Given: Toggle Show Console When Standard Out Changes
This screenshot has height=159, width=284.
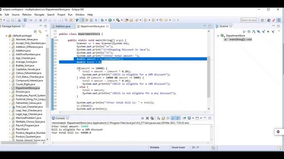Looking at the screenshot, I should click(173, 118).
